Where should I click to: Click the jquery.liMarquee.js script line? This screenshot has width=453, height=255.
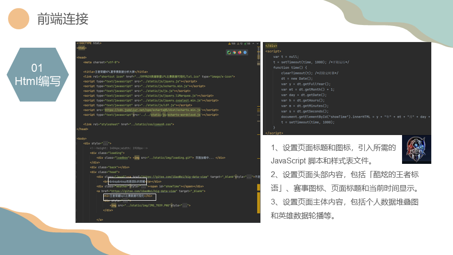coord(149,96)
